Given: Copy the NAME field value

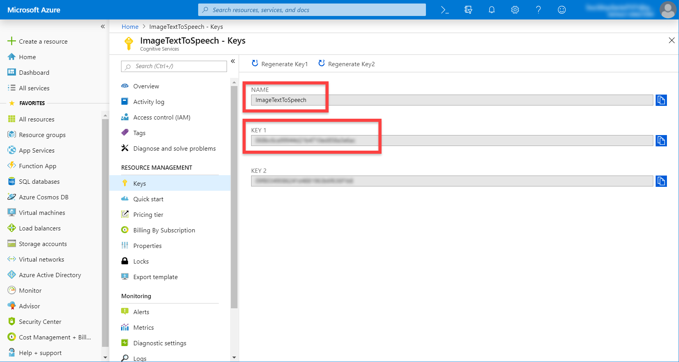Looking at the screenshot, I should point(661,100).
